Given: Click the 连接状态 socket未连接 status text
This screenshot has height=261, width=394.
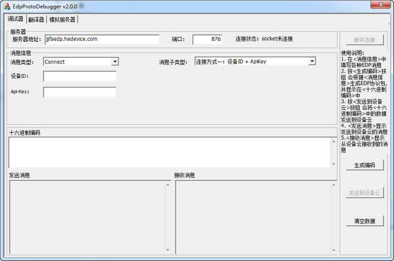Looking at the screenshot, I should coord(264,39).
